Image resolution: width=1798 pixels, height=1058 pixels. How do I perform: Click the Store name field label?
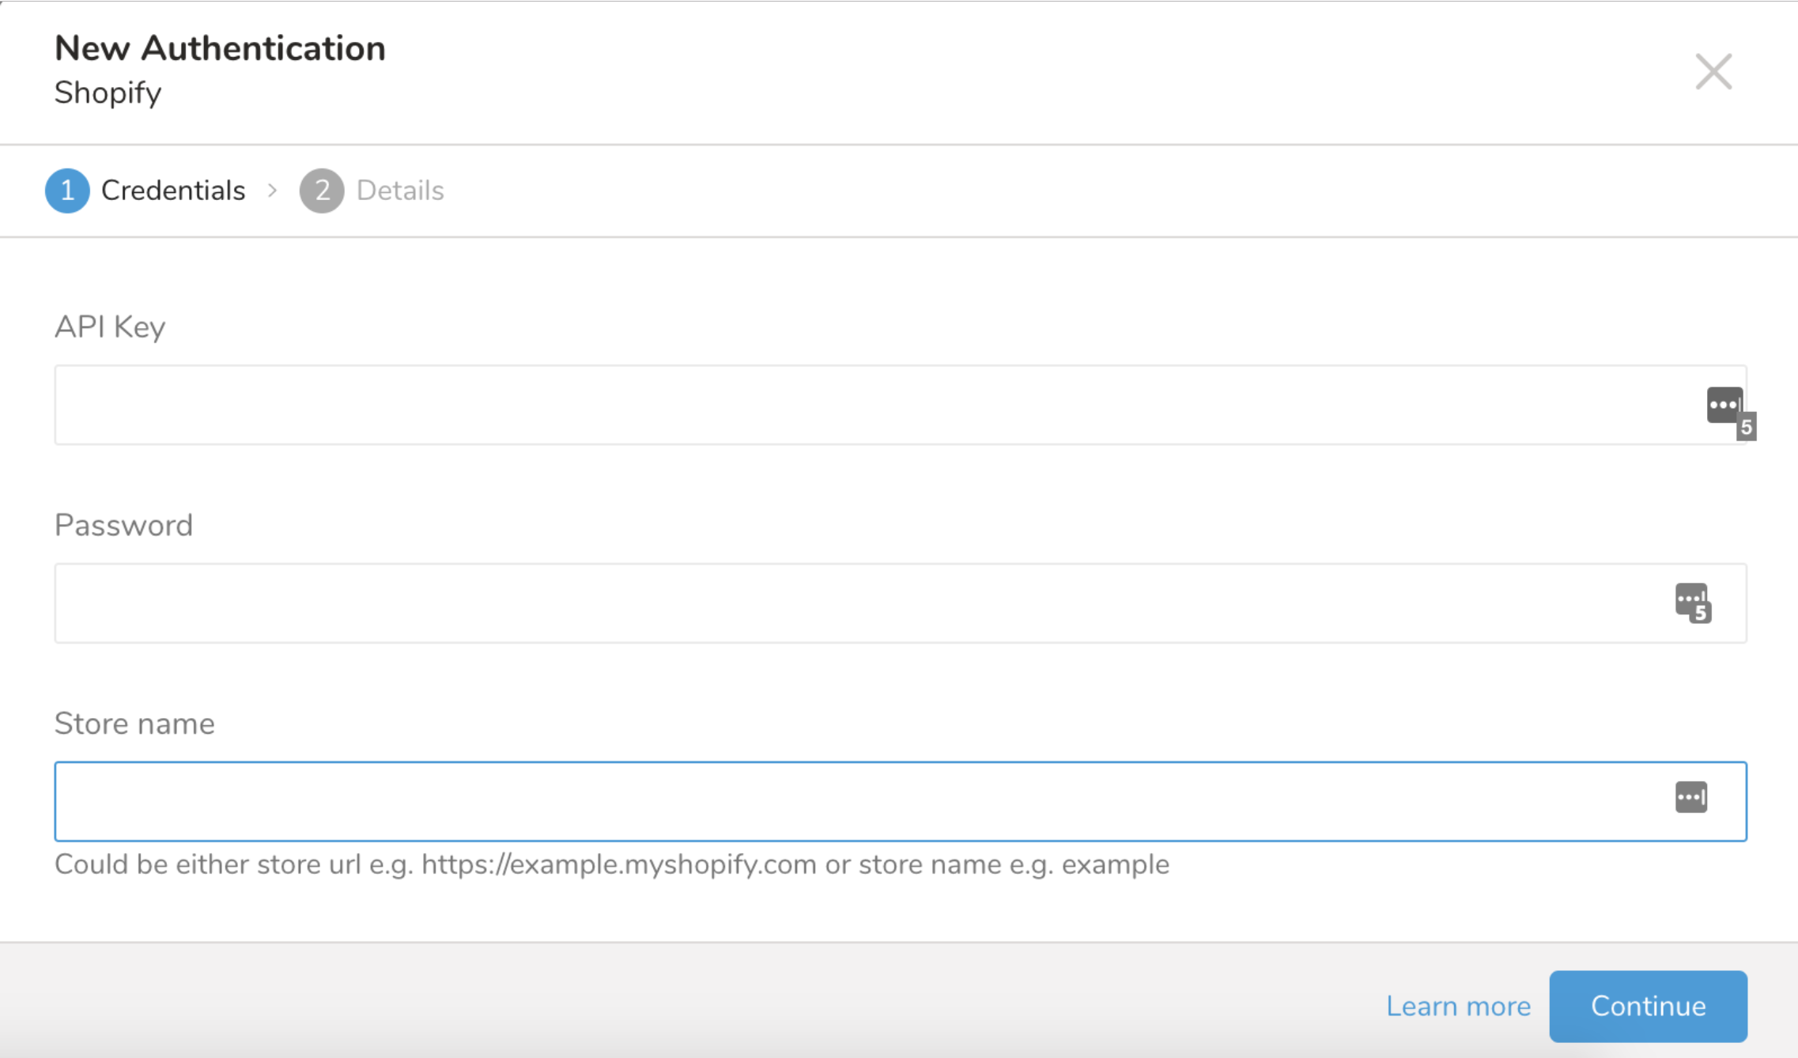pyautogui.click(x=134, y=724)
